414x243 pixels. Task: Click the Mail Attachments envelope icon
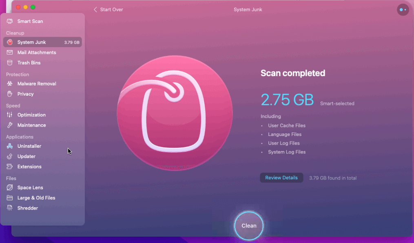(x=9, y=53)
